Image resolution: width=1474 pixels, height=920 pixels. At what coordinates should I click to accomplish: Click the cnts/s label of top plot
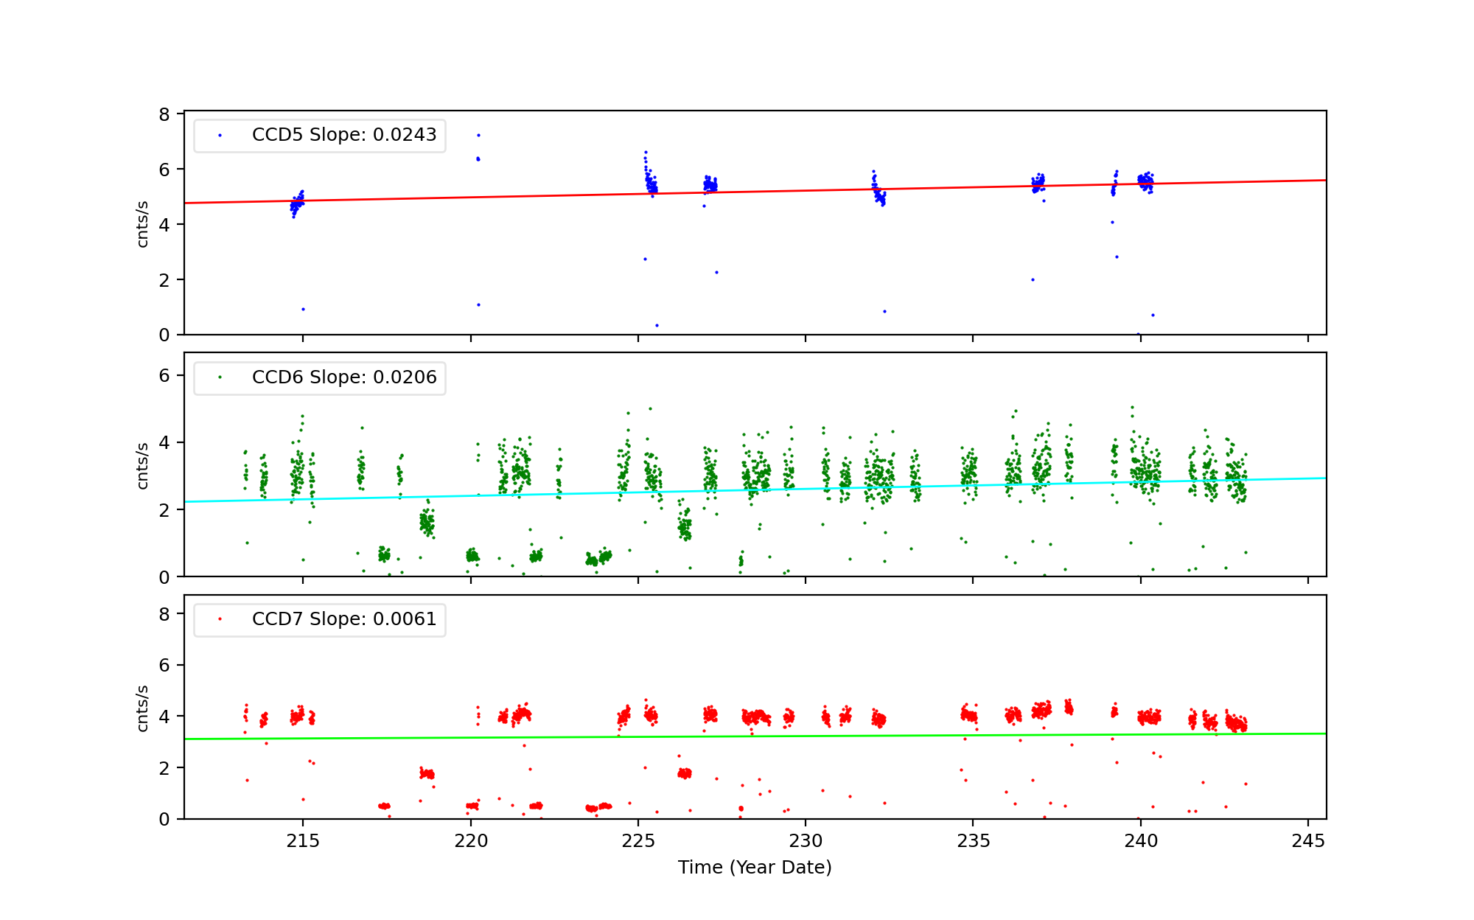pyautogui.click(x=143, y=223)
